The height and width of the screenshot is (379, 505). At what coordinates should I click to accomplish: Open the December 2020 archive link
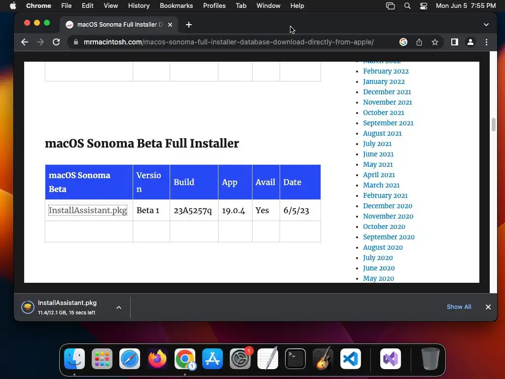(388, 206)
